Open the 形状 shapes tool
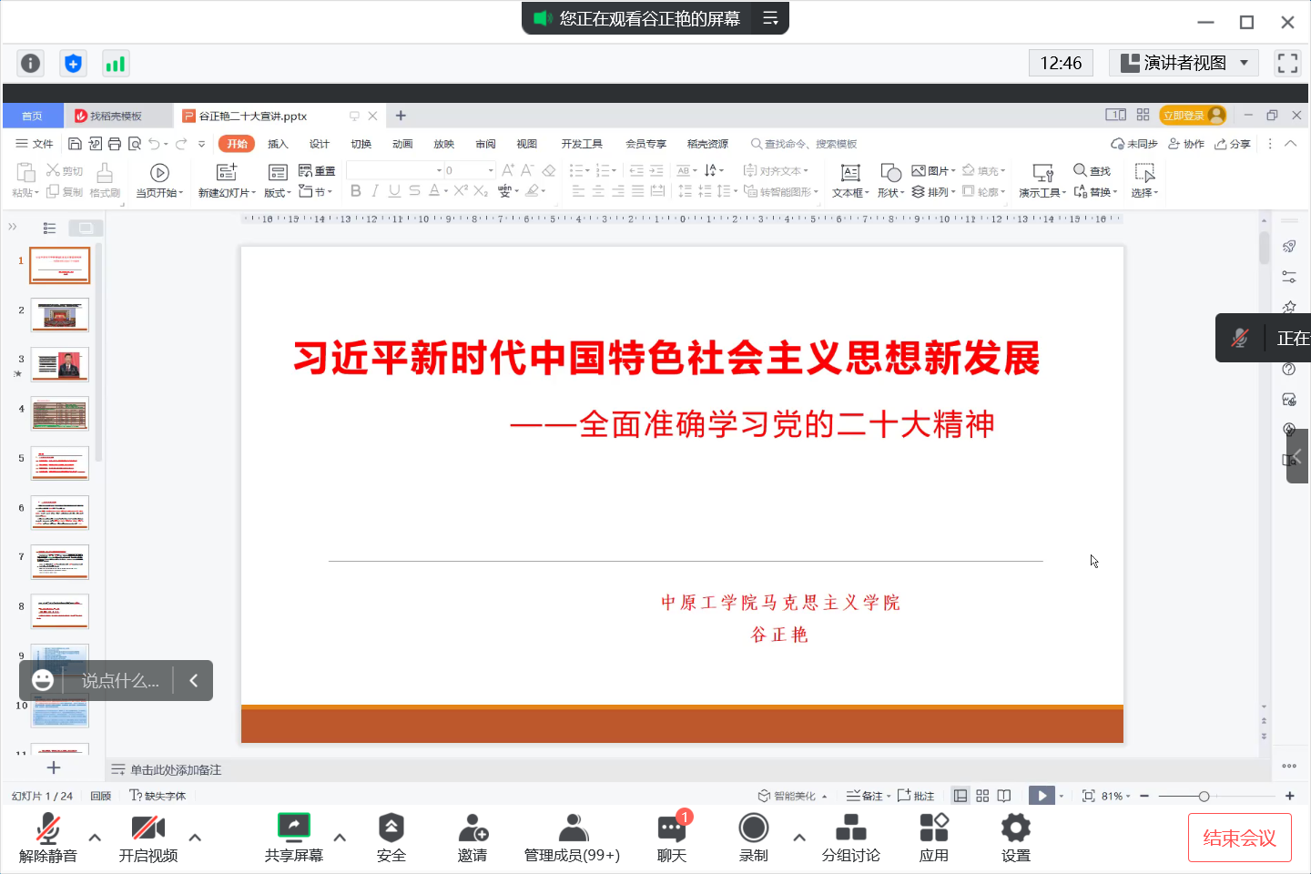 [x=889, y=180]
